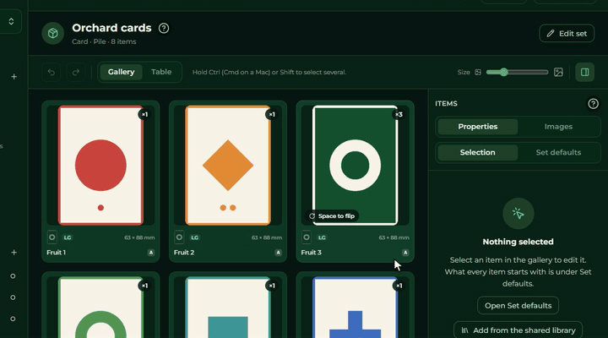Click the shape icon under Fruit 1
Screen dimensions: 608x338
coord(52,237)
